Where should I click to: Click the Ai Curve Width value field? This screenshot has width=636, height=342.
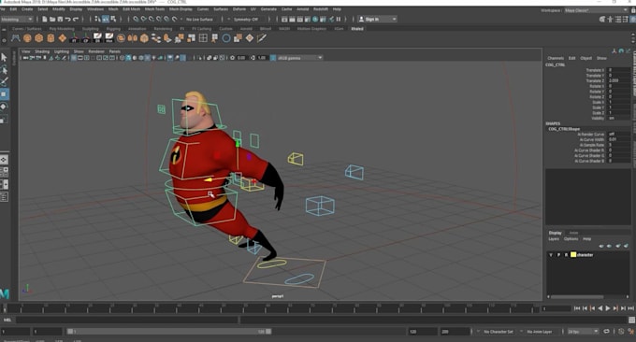pyautogui.click(x=619, y=139)
